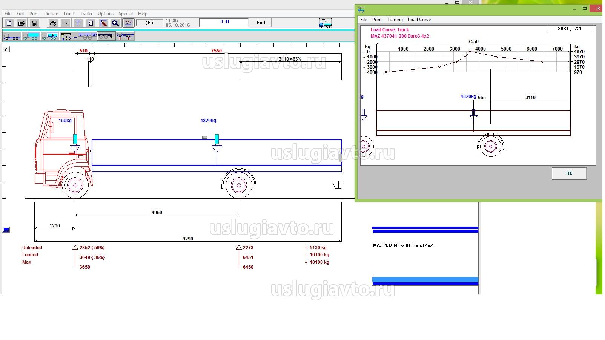This screenshot has height=340, width=605.
Task: Select the truck with cyan box body icon
Action: tap(31, 36)
